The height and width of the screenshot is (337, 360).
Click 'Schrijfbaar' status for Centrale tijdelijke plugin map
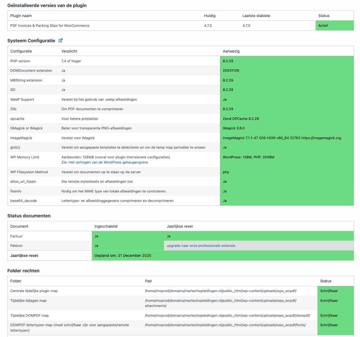coord(329,291)
